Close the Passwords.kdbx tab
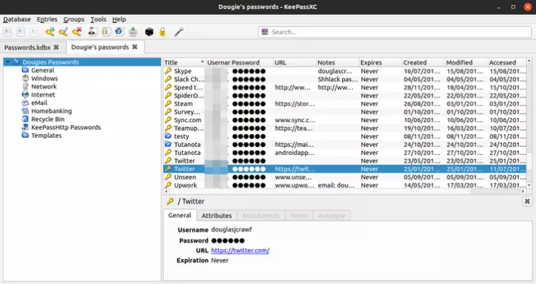Image resolution: width=536 pixels, height=284 pixels. [x=56, y=47]
